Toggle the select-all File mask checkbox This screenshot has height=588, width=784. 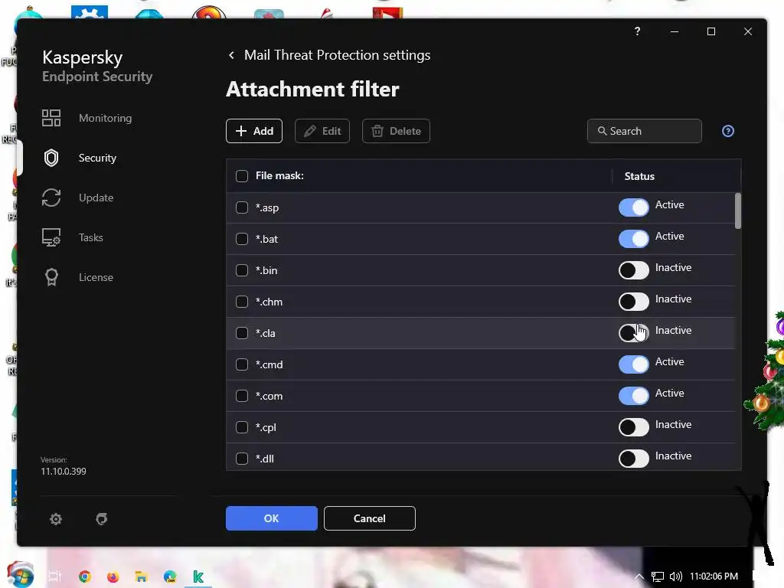(x=242, y=176)
